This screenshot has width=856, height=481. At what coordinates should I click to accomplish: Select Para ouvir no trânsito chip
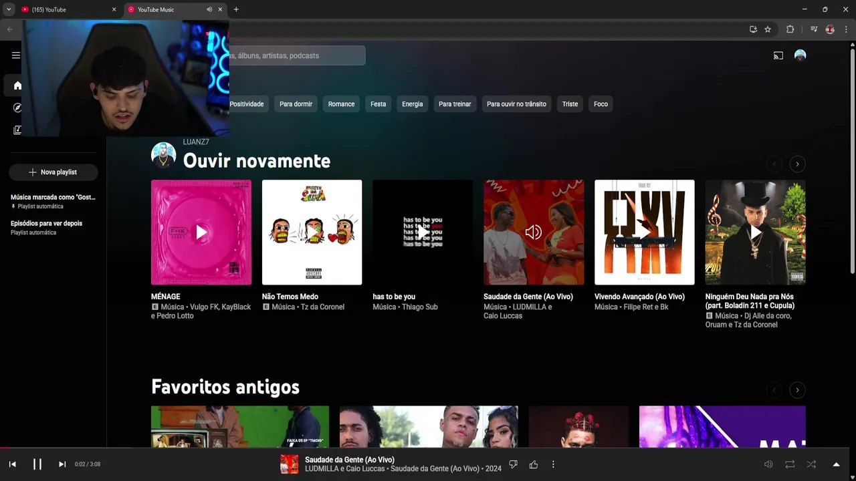(x=516, y=104)
